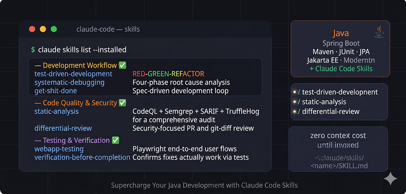Click '/ test-driven-developnent' in the side card
This screenshot has height=194, width=406.
[338, 92]
